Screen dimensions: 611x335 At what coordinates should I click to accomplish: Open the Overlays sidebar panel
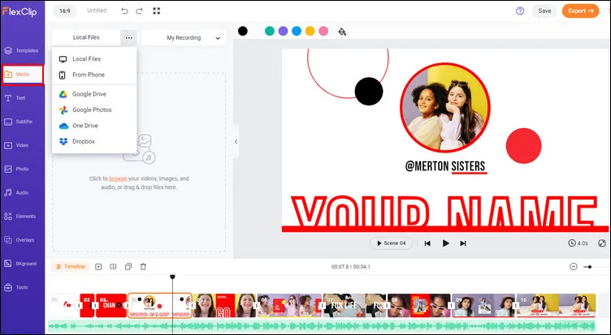pyautogui.click(x=19, y=240)
